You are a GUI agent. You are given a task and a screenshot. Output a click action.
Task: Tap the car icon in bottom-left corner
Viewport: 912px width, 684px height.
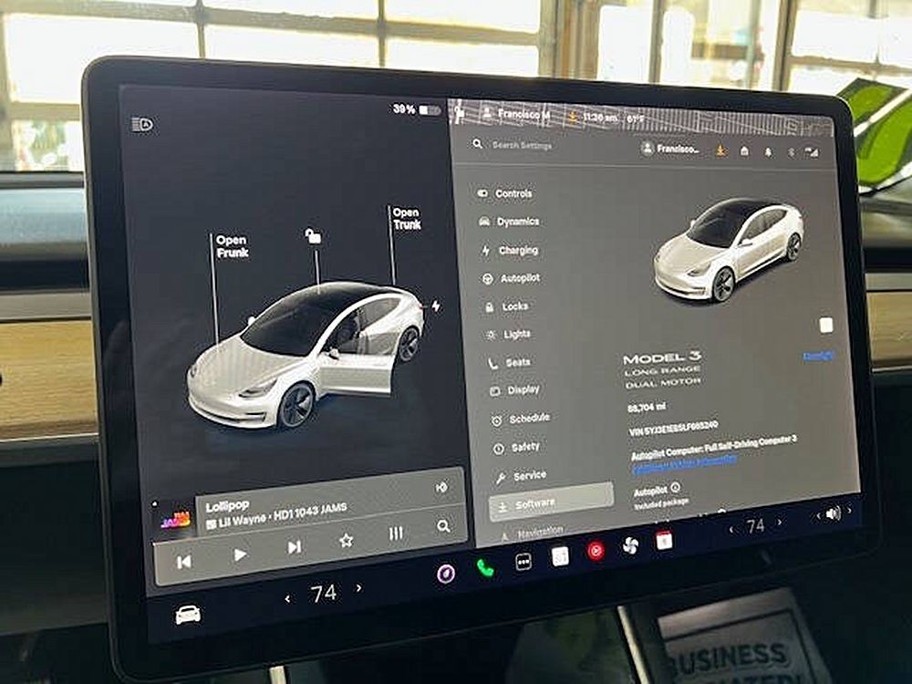pos(188,614)
